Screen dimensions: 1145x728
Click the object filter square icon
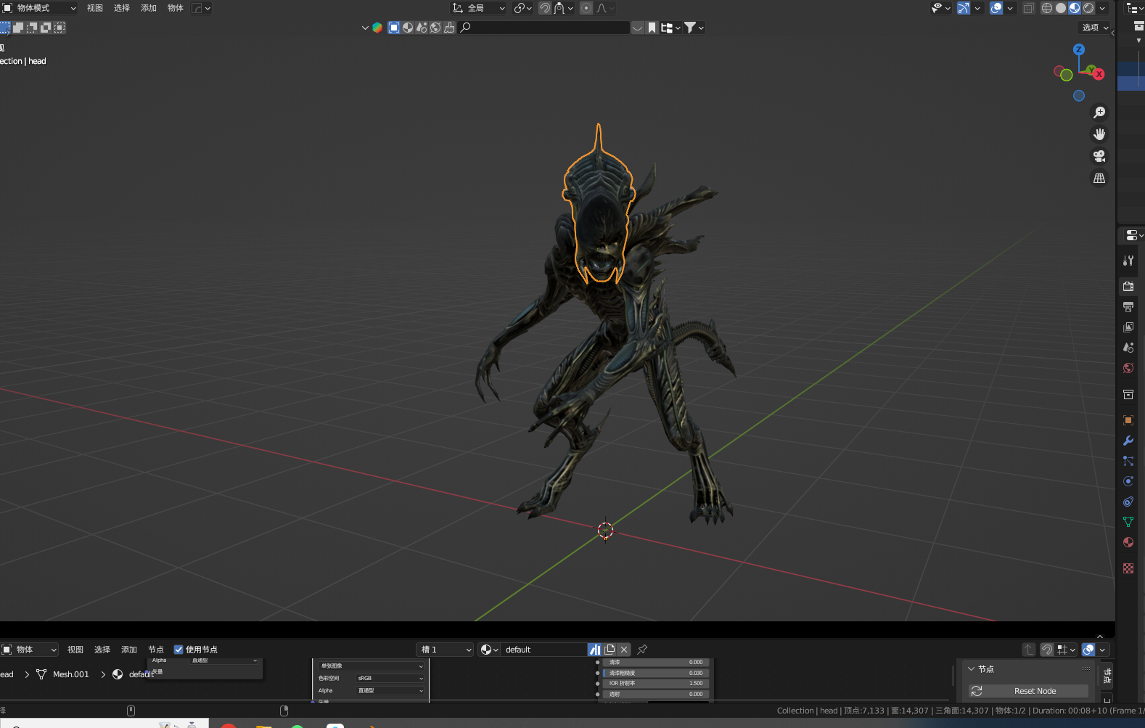tap(394, 28)
